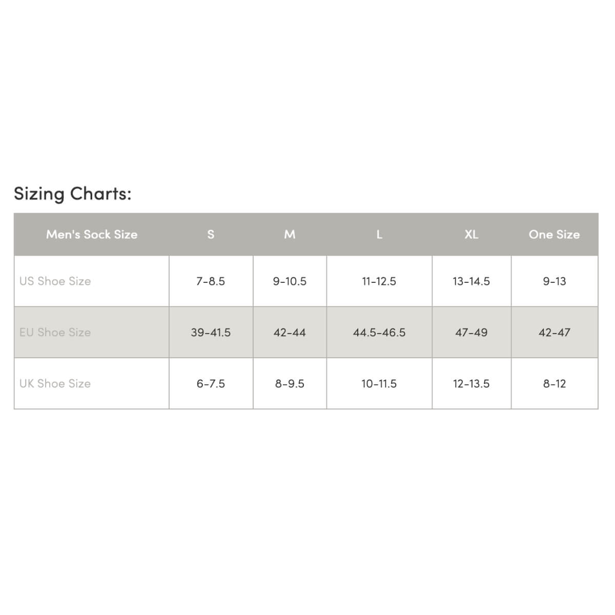
Task: Click the 12-13.5 UK size cell
Action: pos(471,383)
